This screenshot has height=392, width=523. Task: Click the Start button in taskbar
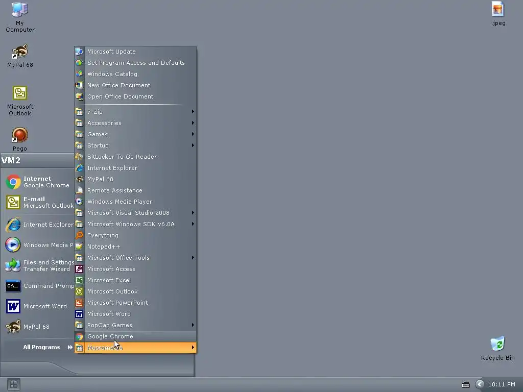coord(14,384)
